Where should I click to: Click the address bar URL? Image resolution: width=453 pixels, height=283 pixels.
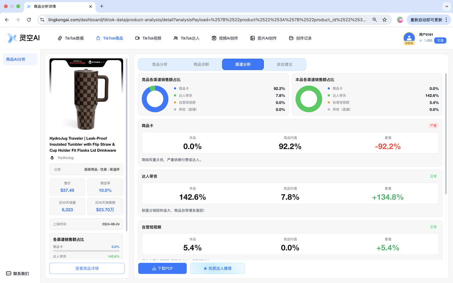click(x=207, y=20)
